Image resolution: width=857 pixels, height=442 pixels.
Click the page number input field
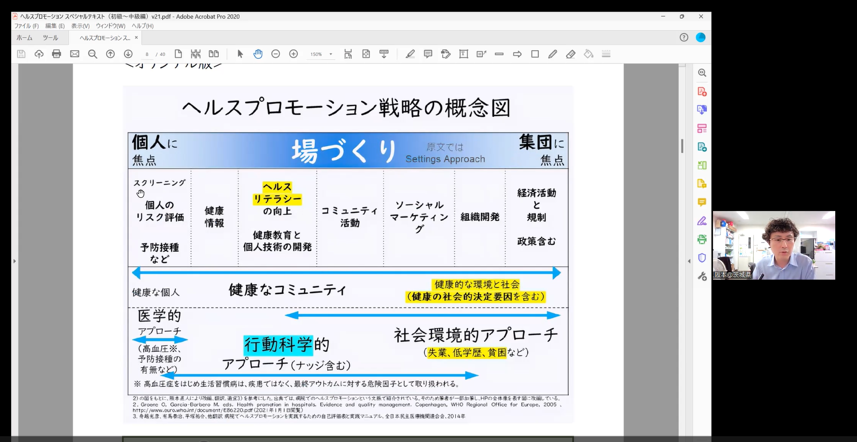pyautogui.click(x=147, y=54)
